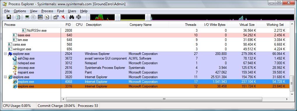Collapse the explorer.exe tree node

(6, 54)
